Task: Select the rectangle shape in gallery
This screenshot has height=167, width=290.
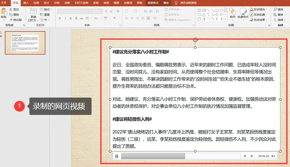Action: click(x=217, y=10)
